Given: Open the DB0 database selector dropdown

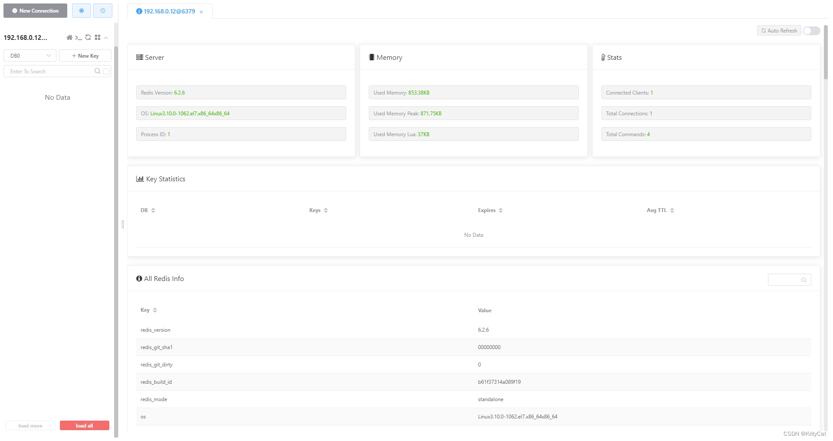Looking at the screenshot, I should coord(29,56).
